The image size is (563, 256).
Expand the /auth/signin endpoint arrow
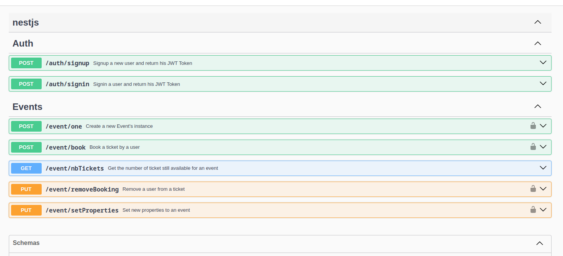tap(543, 84)
